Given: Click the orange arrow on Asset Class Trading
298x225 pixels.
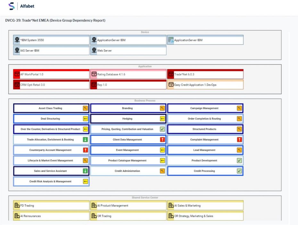Looking at the screenshot, I should 86,108.
